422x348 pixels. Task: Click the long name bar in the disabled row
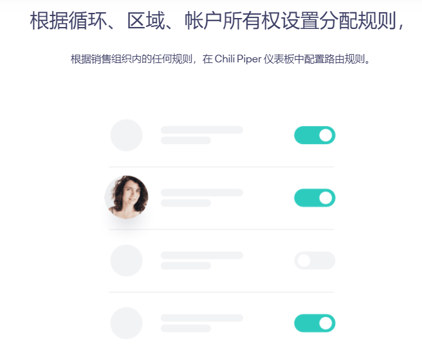click(x=202, y=255)
